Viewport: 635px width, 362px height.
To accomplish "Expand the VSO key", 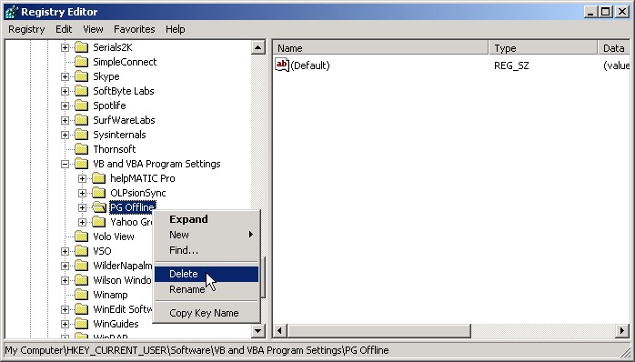I will 65,251.
